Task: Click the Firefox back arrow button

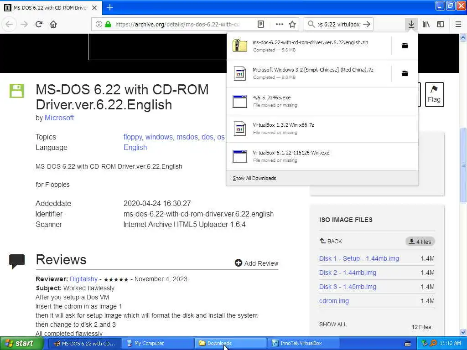Action: (x=9, y=24)
